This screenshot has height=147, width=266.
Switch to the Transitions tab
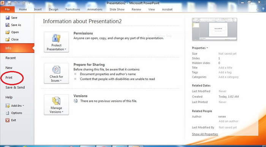(73, 9)
